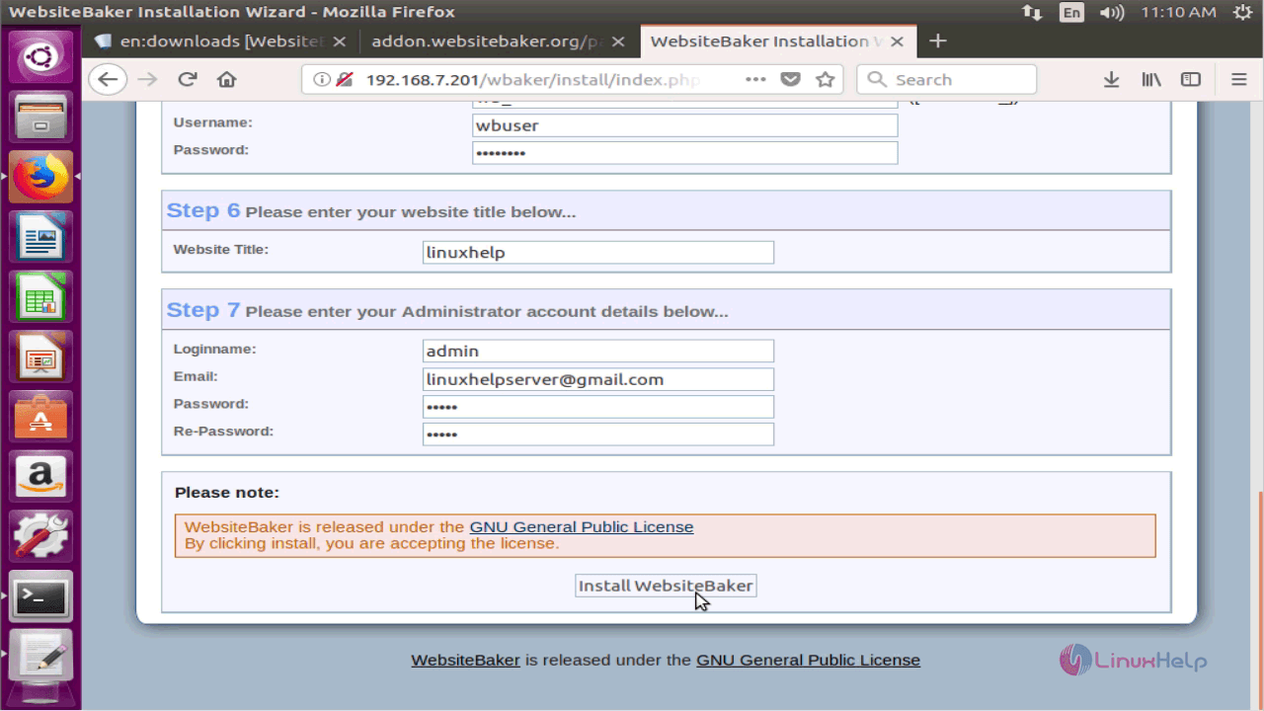Open page actions three-dot menu
The width and height of the screenshot is (1264, 711).
click(x=755, y=79)
